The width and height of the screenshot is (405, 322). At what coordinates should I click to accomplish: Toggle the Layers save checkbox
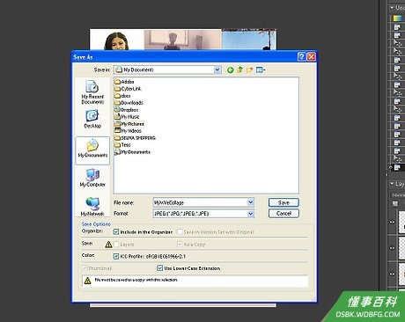click(x=116, y=244)
